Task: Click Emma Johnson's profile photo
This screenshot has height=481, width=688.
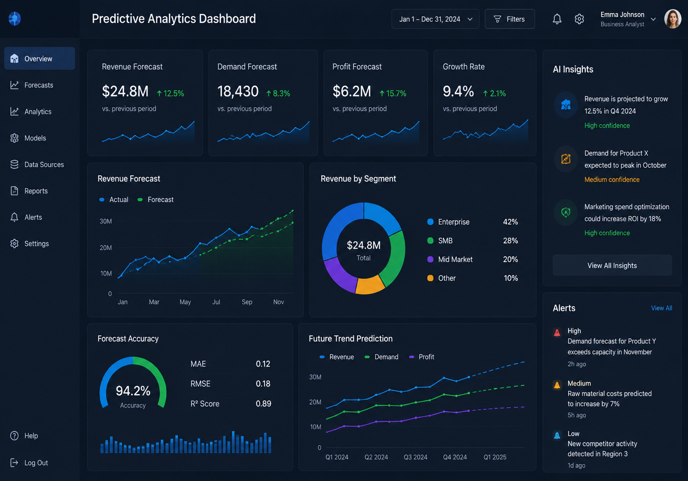Action: pos(673,19)
